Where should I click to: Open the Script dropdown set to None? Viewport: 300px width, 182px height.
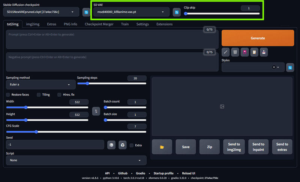point(76,160)
